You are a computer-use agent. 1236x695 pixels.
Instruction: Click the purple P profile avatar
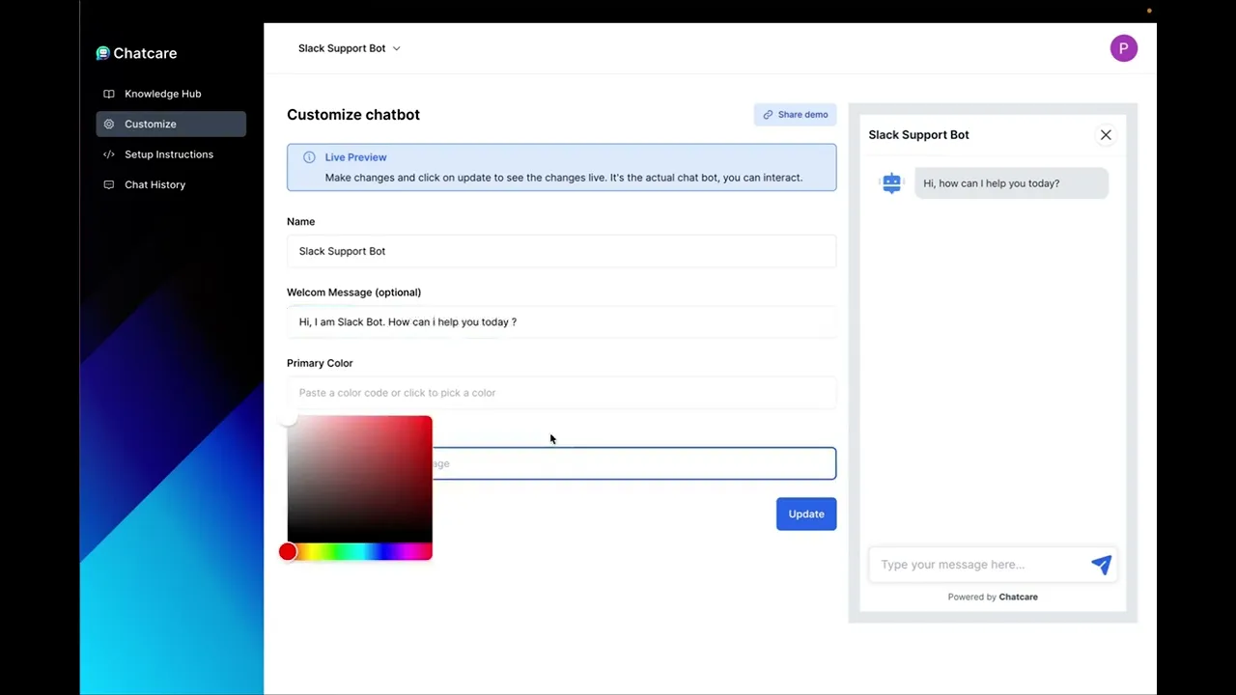pyautogui.click(x=1123, y=48)
